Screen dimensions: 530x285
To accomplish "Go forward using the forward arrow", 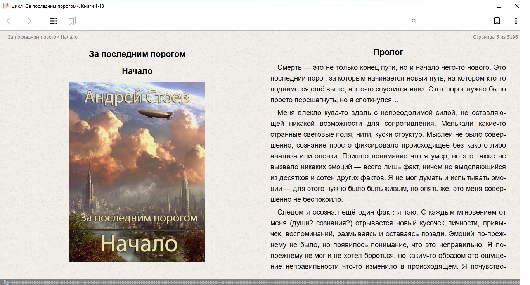I will 28,21.
